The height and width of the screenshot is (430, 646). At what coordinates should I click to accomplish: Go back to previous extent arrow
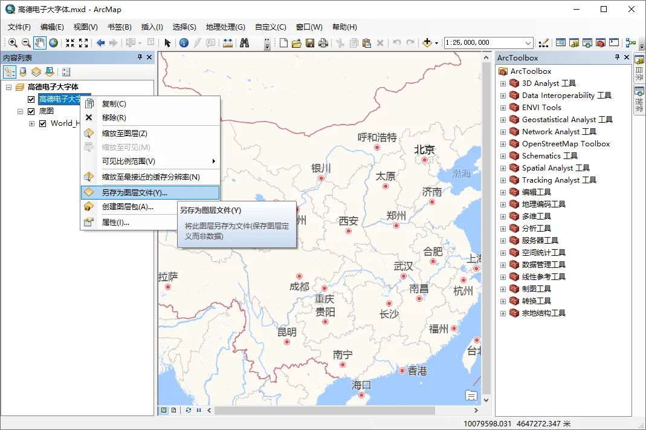tap(100, 42)
